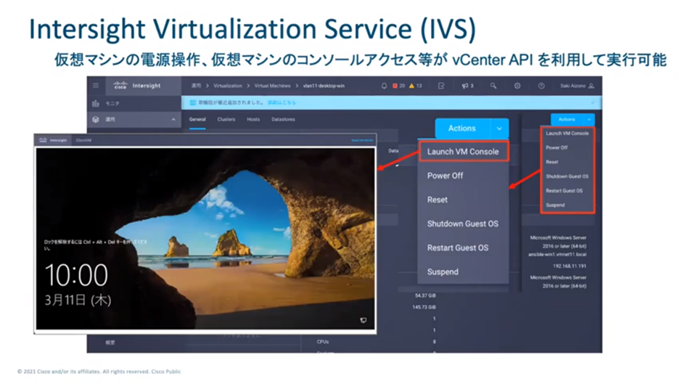Select the CiscoVM tab in console window
Viewport: 682px width, 384px height.
[x=83, y=140]
